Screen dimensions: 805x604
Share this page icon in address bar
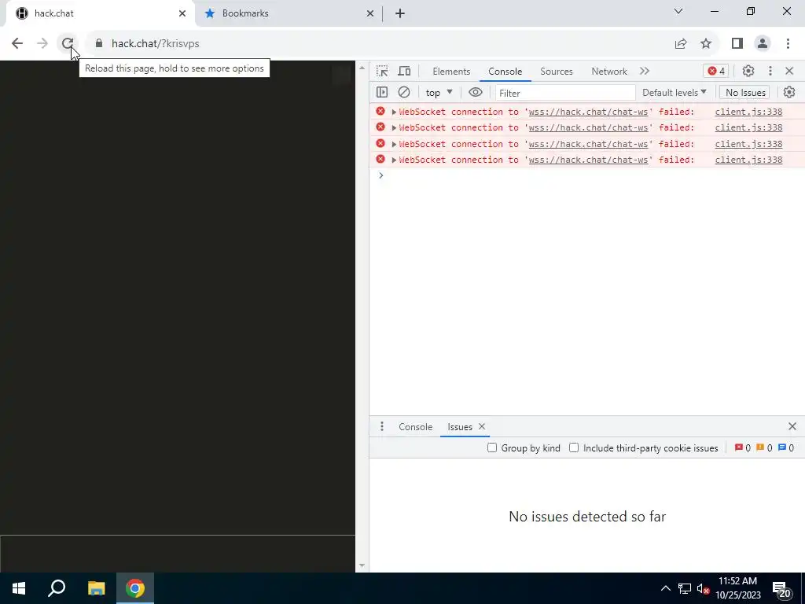681,44
